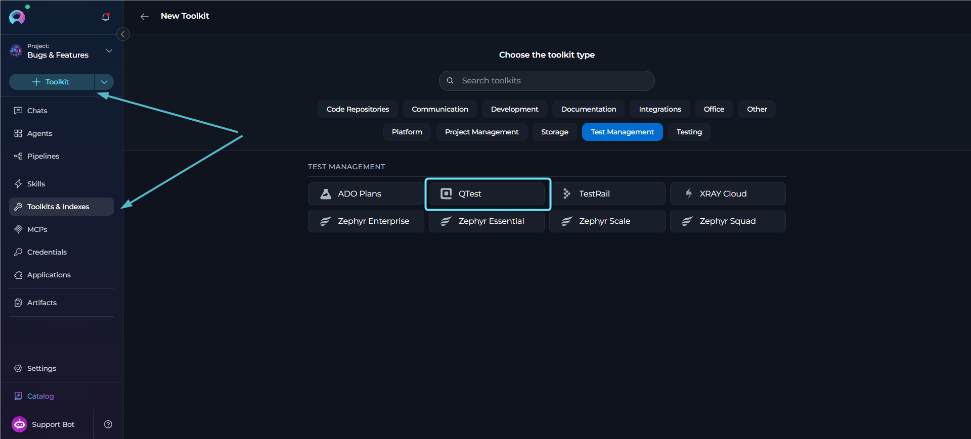Pick the Zephyr Essential toolkit
This screenshot has width=971, height=439.
pos(487,221)
